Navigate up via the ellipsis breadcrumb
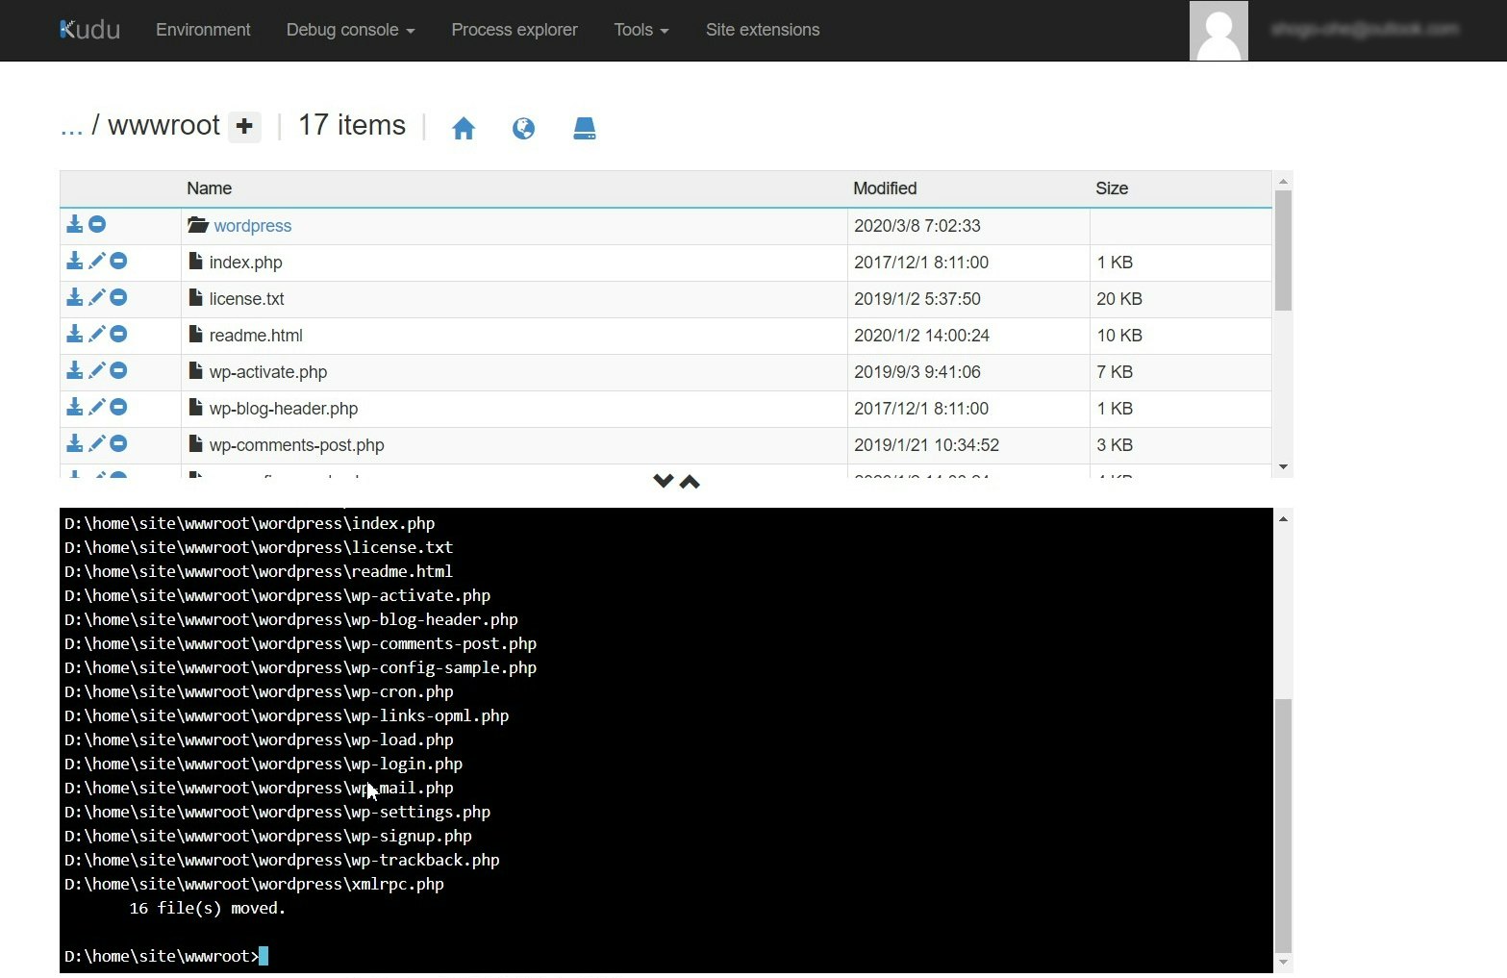The height and width of the screenshot is (978, 1507). [x=71, y=126]
